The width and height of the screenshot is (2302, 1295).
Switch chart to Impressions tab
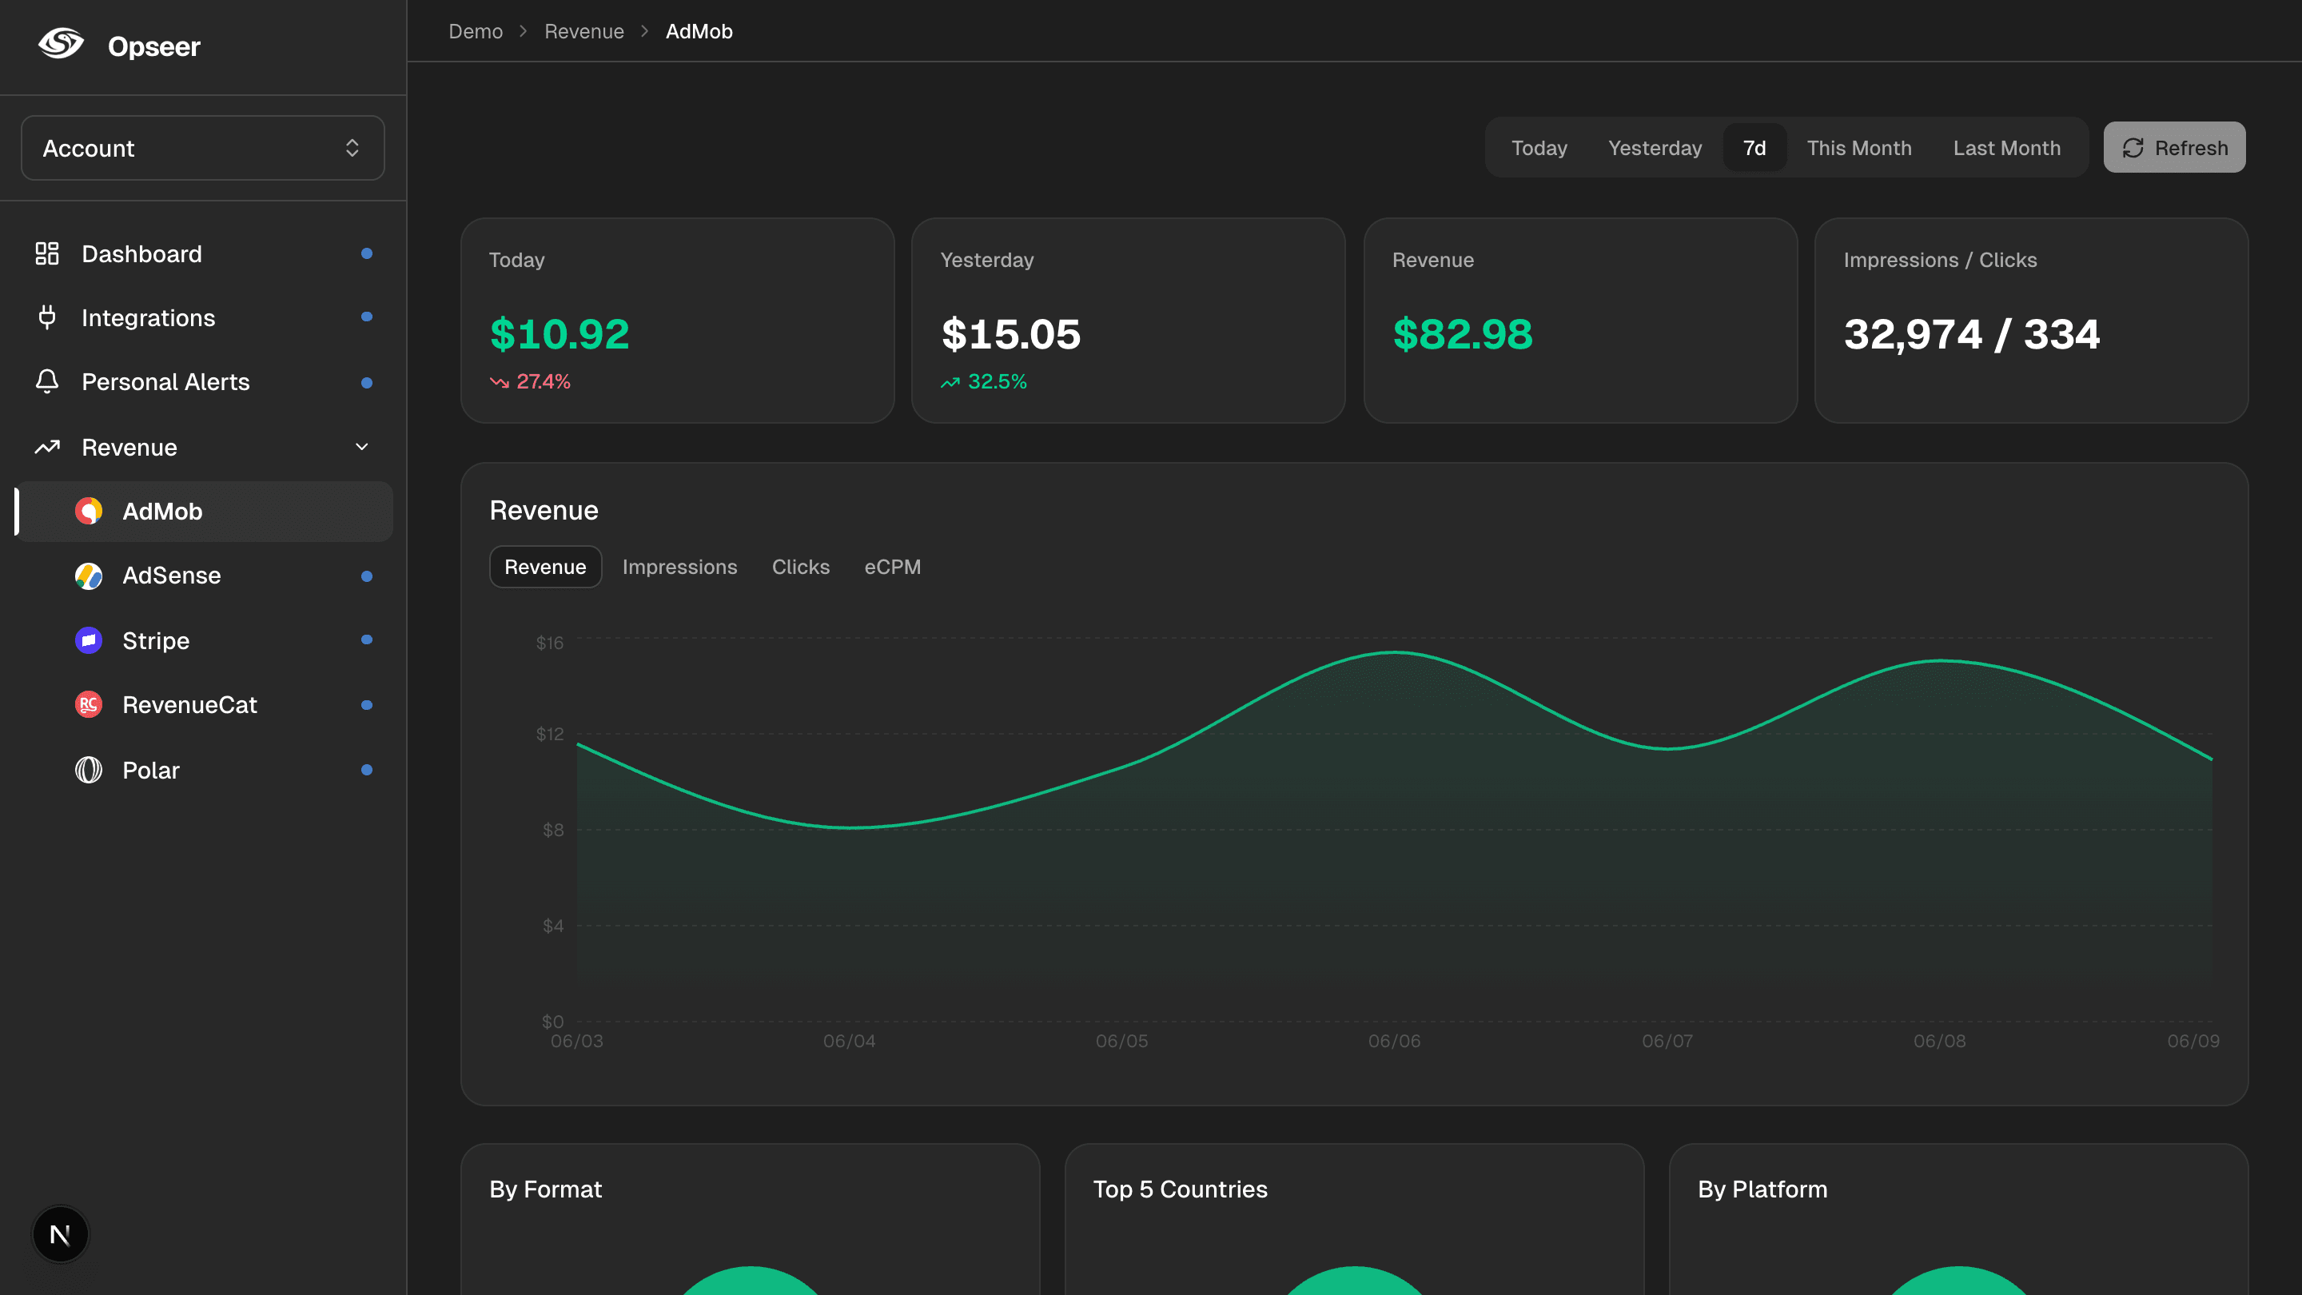click(x=679, y=567)
